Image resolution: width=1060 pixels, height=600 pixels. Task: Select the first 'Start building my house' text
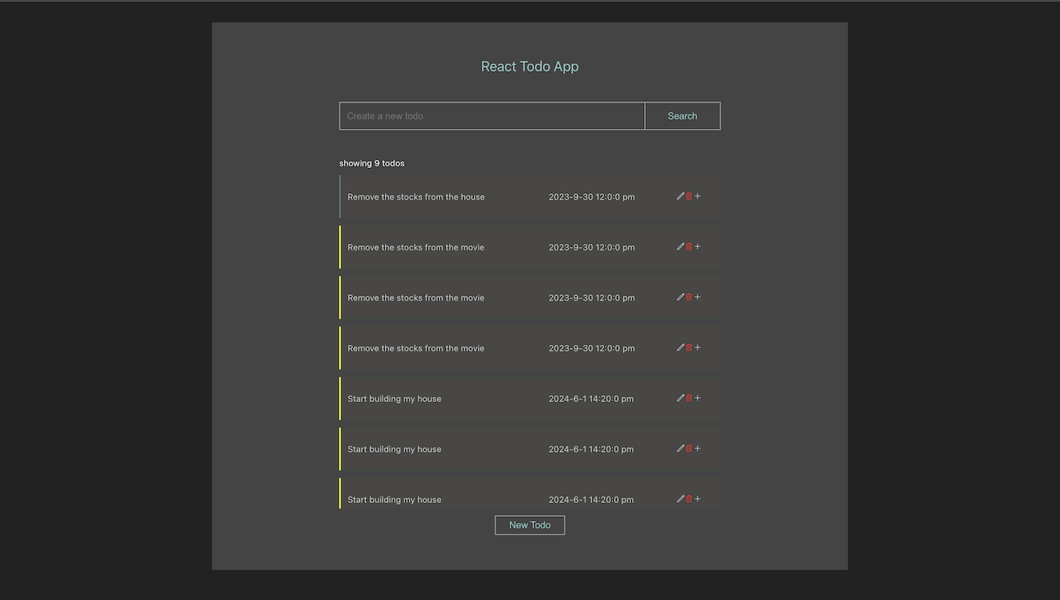395,399
